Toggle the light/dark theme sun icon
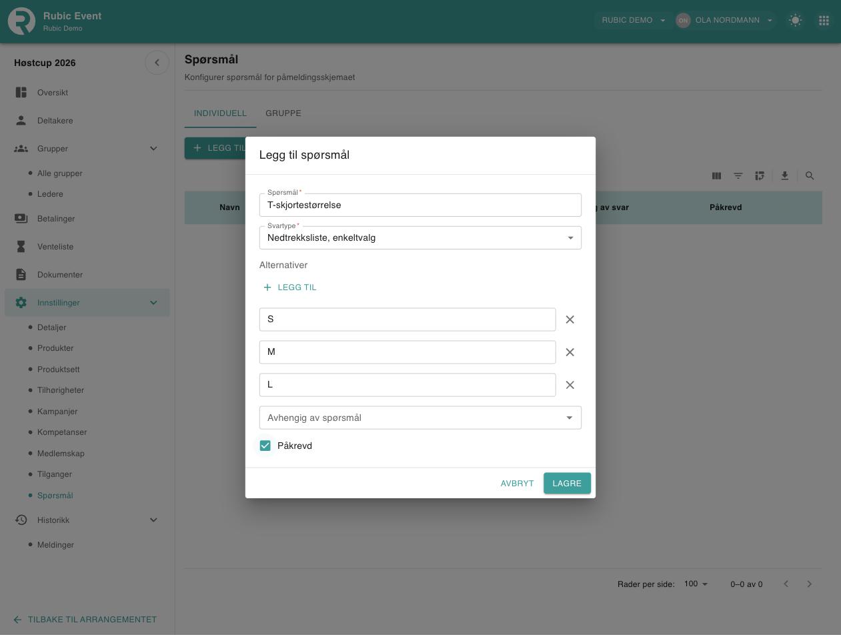This screenshot has height=635, width=841. [x=795, y=20]
